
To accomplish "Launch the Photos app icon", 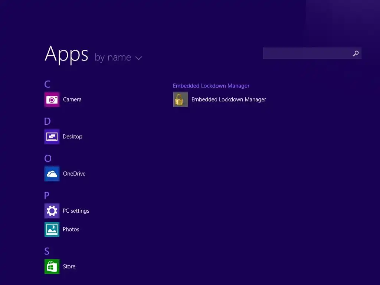I will pyautogui.click(x=52, y=229).
